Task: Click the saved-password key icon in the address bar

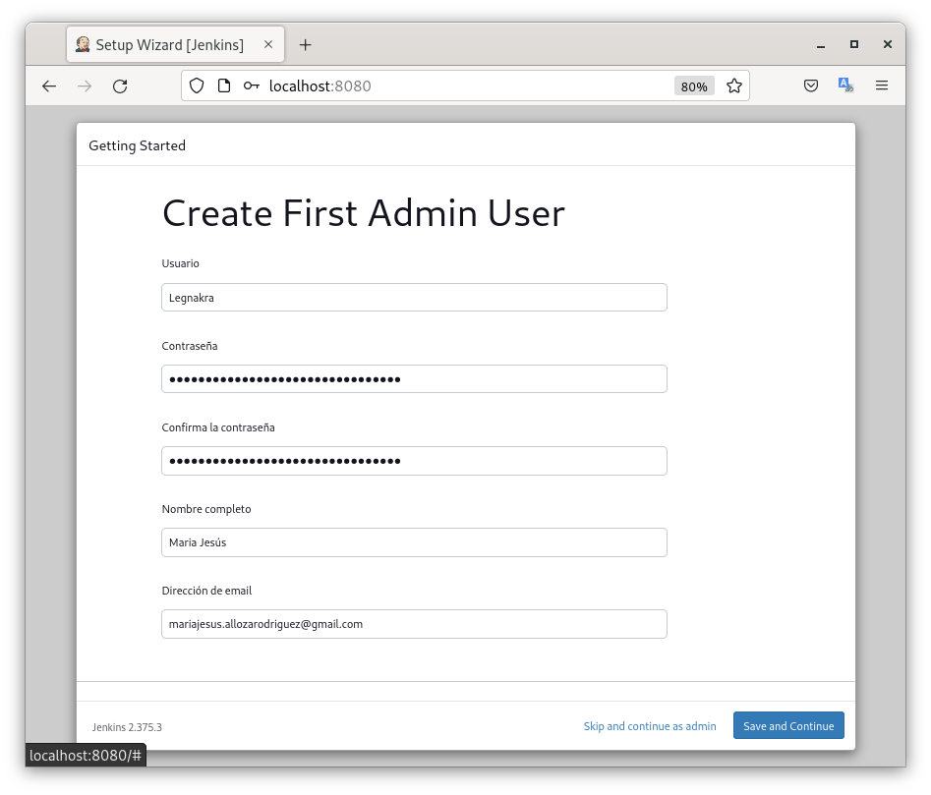Action: (x=252, y=86)
